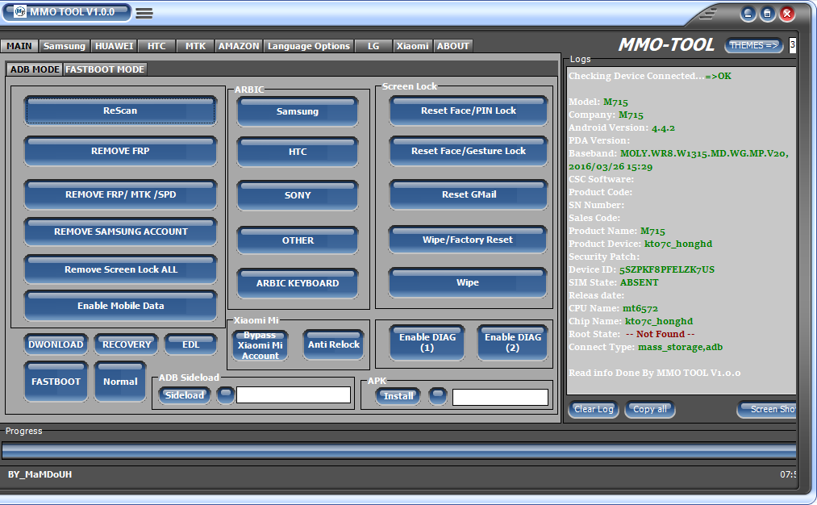Click the Copy all button

coord(650,410)
